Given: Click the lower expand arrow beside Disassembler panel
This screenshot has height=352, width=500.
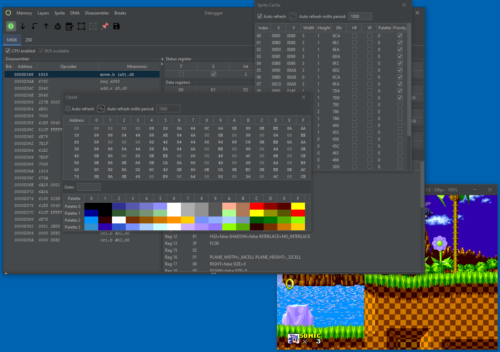Looking at the screenshot, I should point(162,64).
